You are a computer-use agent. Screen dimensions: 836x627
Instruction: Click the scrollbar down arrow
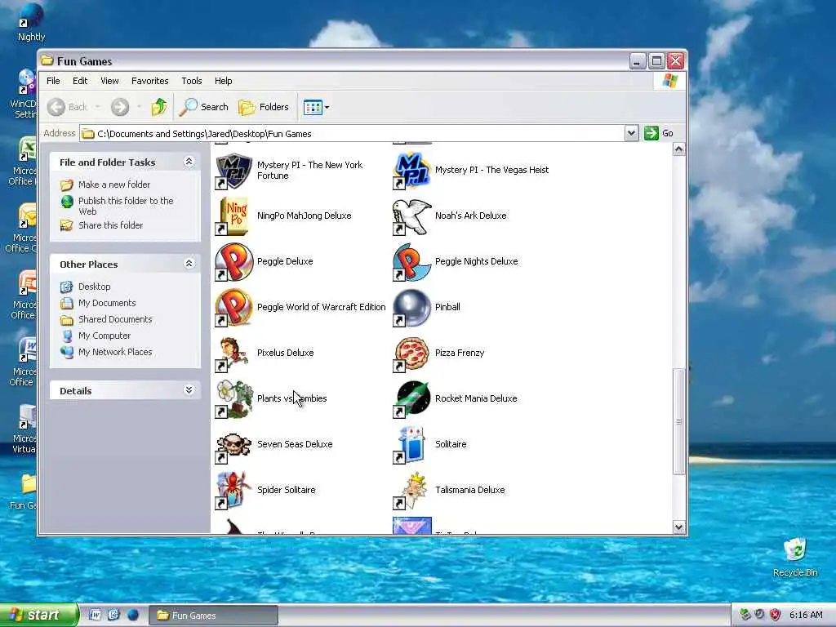[x=678, y=527]
